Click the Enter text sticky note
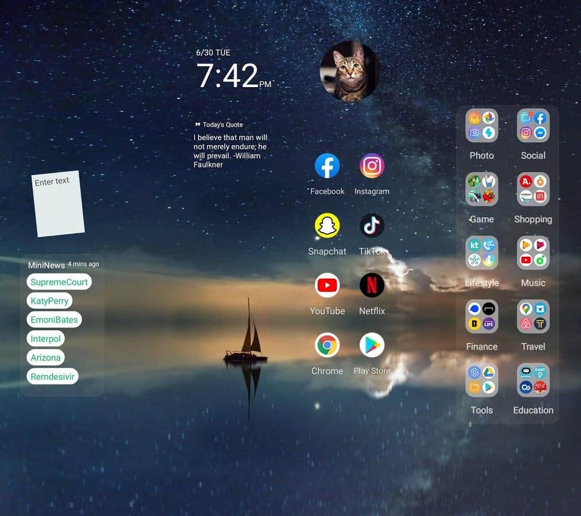Image resolution: width=581 pixels, height=516 pixels. (57, 204)
